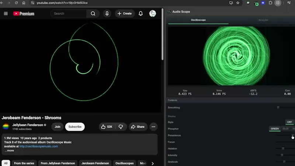
Task: Click the Vpp value 0.423 FS
Action: pyautogui.click(x=185, y=94)
